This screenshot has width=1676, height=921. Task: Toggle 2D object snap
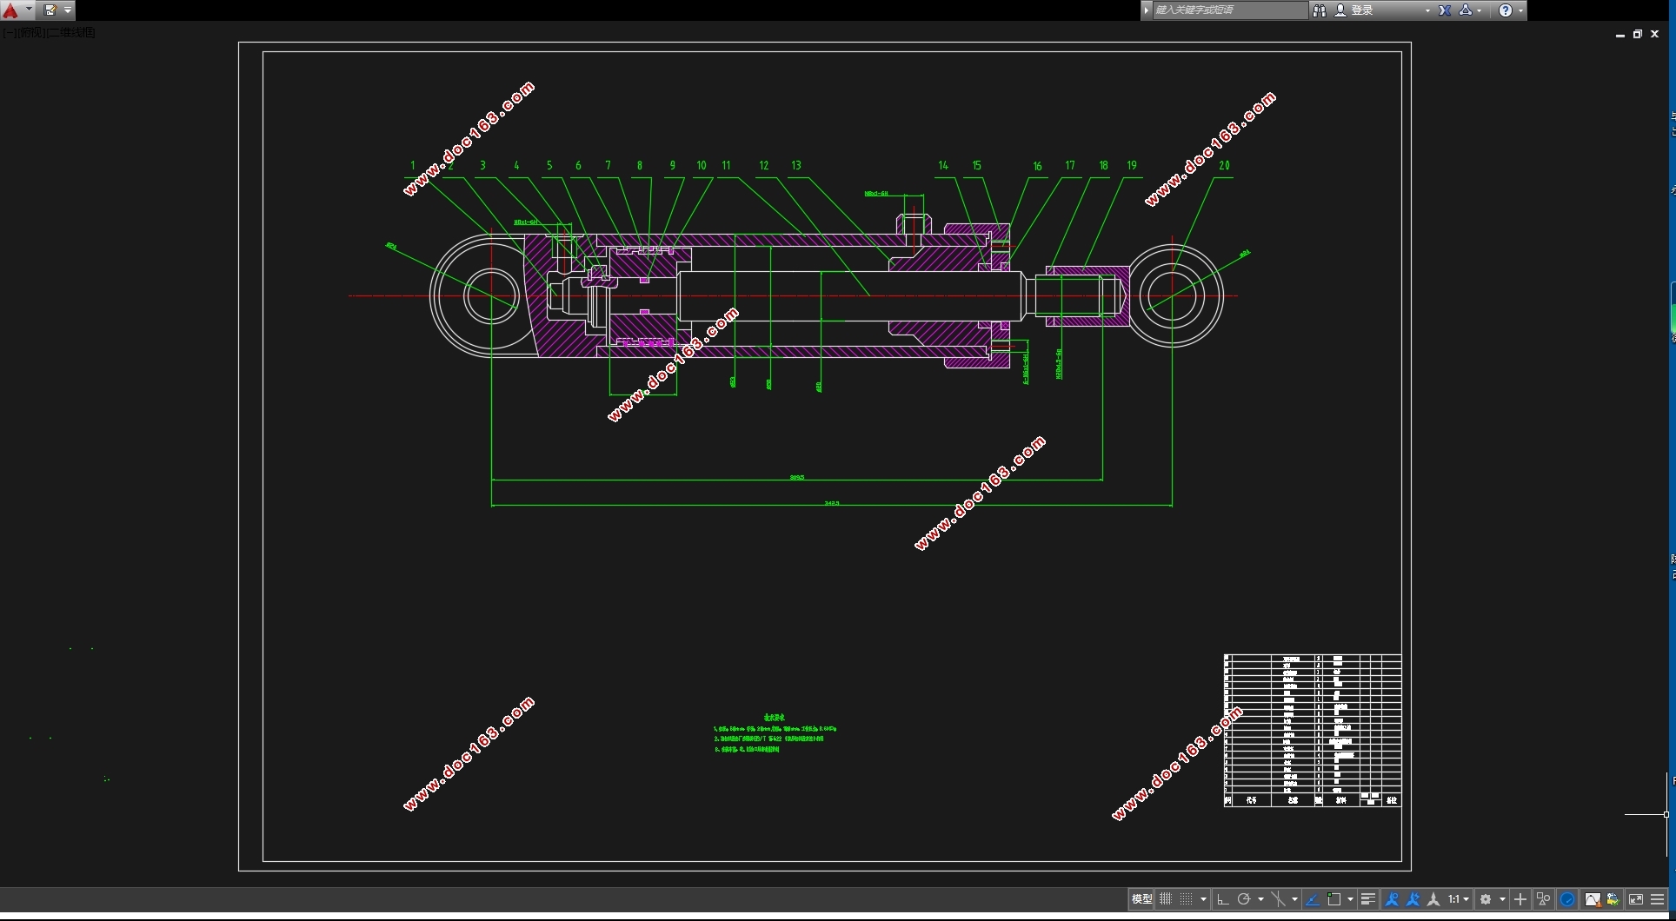click(1333, 899)
